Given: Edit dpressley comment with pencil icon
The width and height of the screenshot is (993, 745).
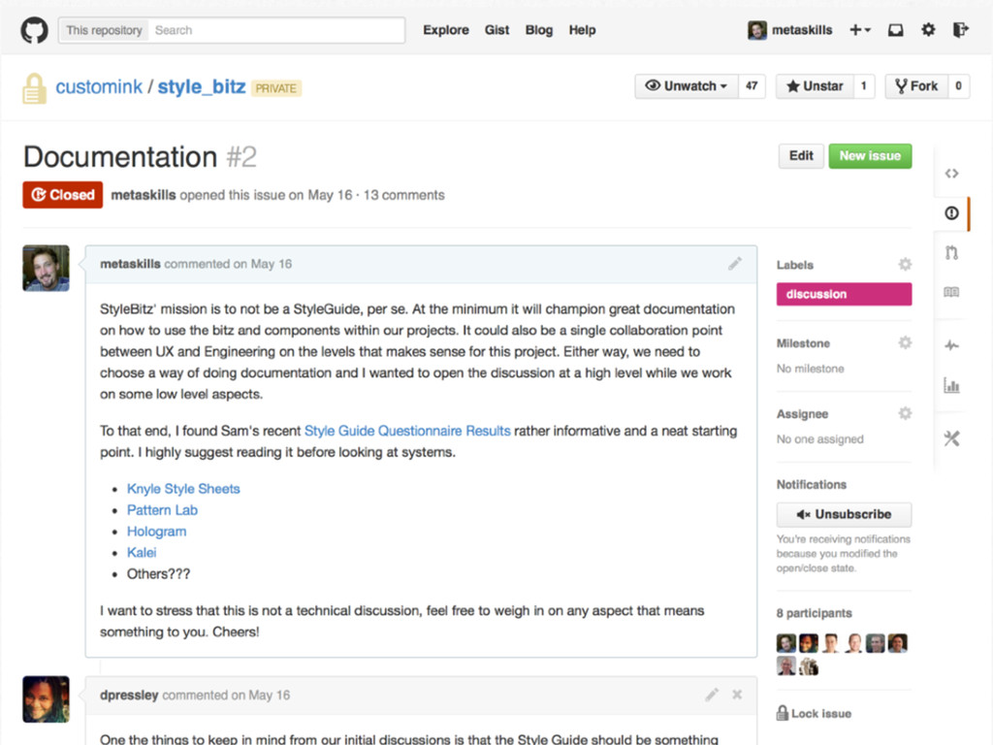Looking at the screenshot, I should (x=712, y=695).
